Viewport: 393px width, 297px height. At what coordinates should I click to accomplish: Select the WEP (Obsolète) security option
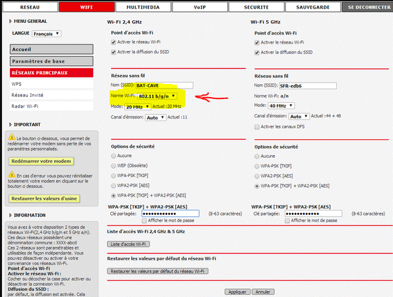(x=112, y=166)
